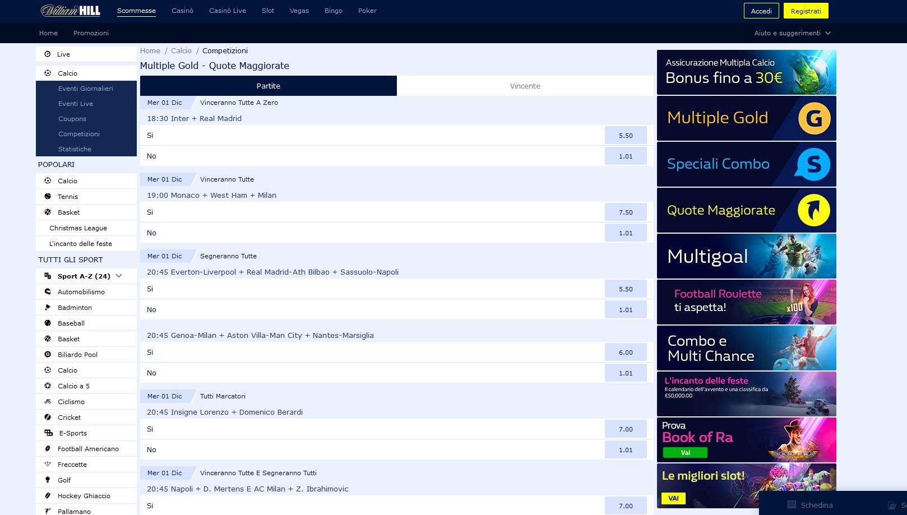The width and height of the screenshot is (907, 515).
Task: Open the Multigoal banner
Action: coord(746,256)
